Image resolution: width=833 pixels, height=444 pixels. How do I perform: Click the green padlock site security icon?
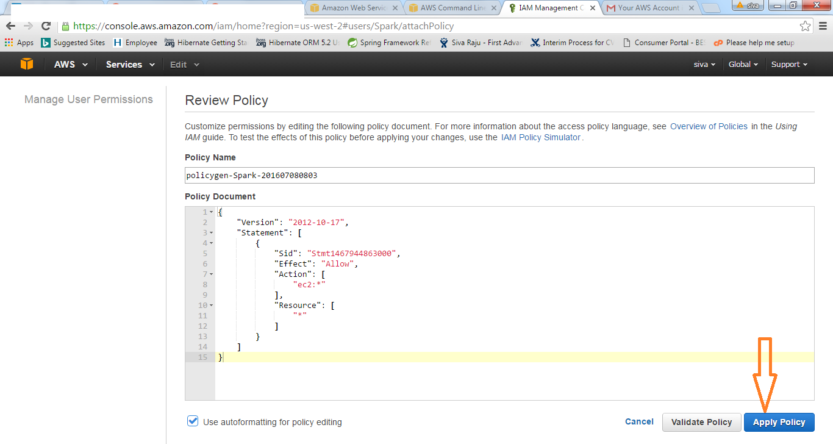[65, 26]
